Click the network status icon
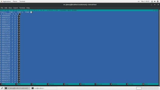Image resolution: width=160 pixels, height=90 pixels. click(x=152, y=1)
